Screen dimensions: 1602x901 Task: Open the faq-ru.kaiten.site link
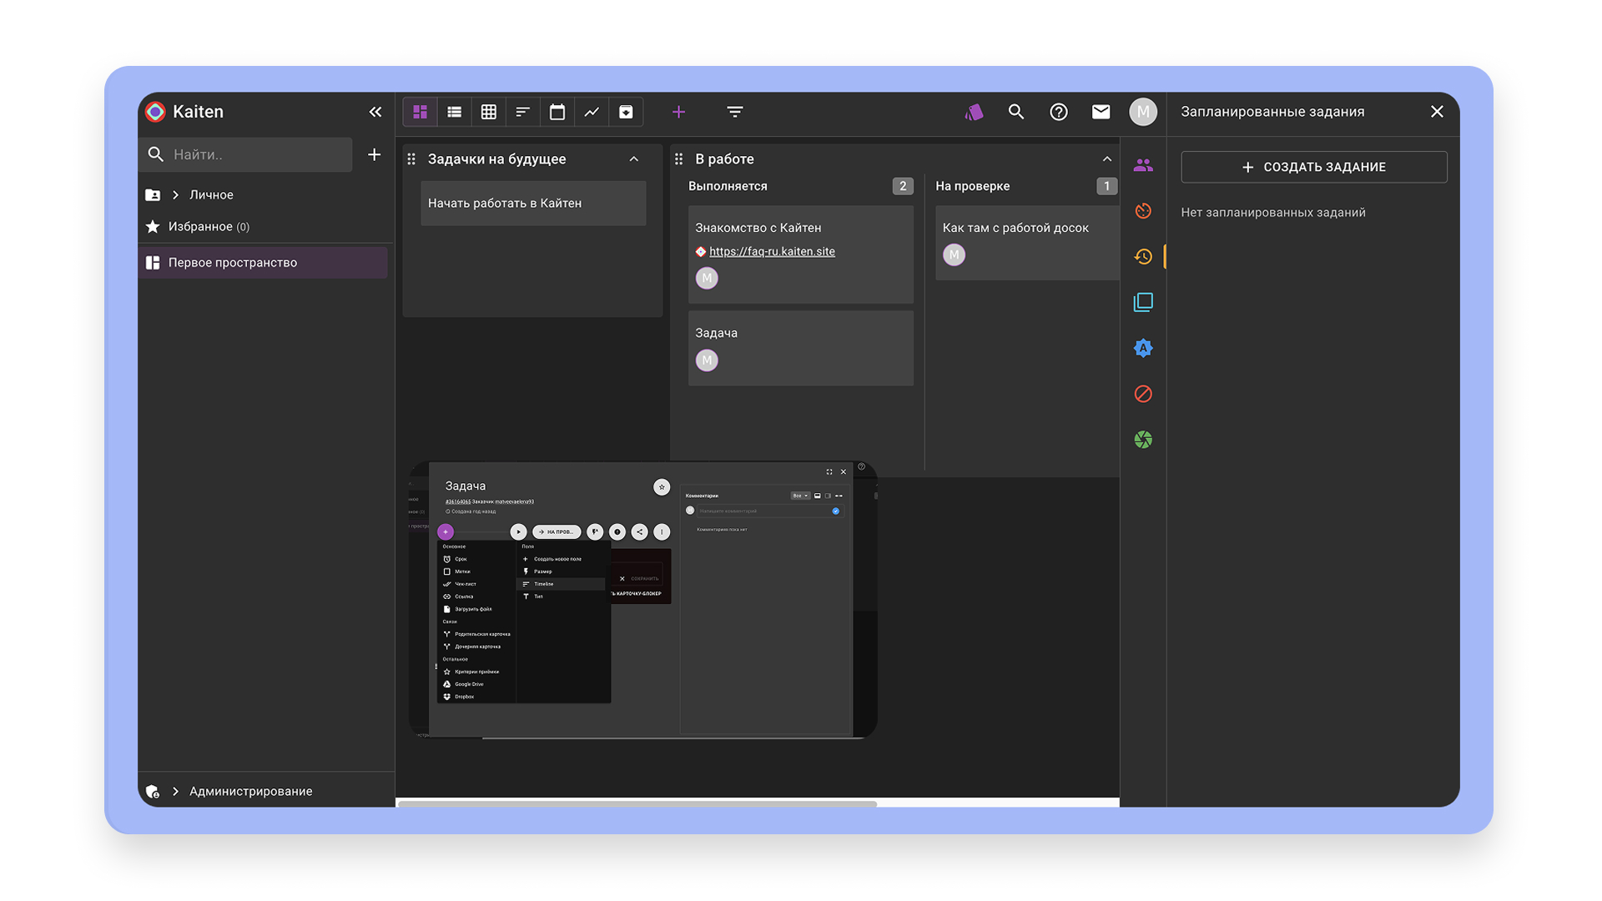point(772,251)
